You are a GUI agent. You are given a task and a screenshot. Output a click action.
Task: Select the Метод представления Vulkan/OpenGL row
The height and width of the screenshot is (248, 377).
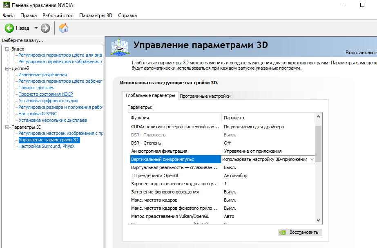222,216
